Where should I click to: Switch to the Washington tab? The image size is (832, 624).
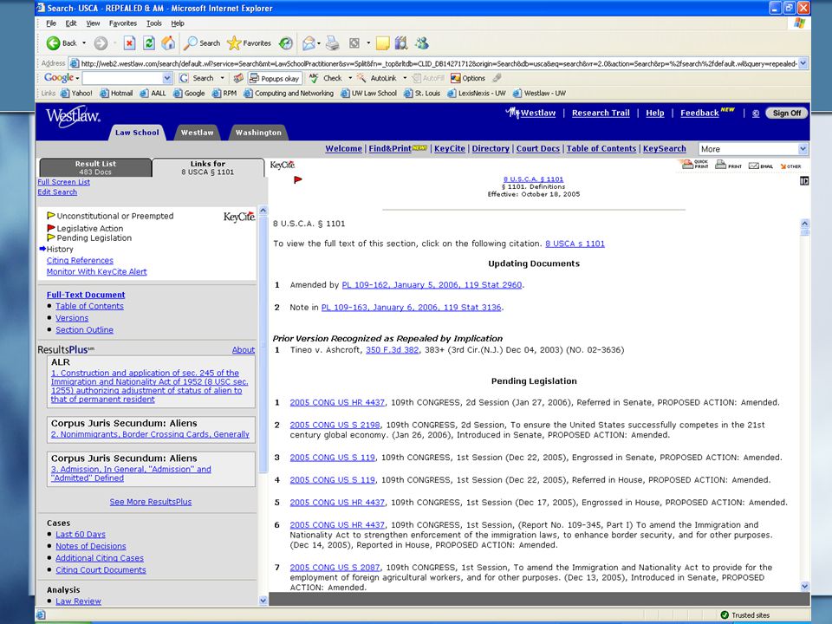[258, 133]
